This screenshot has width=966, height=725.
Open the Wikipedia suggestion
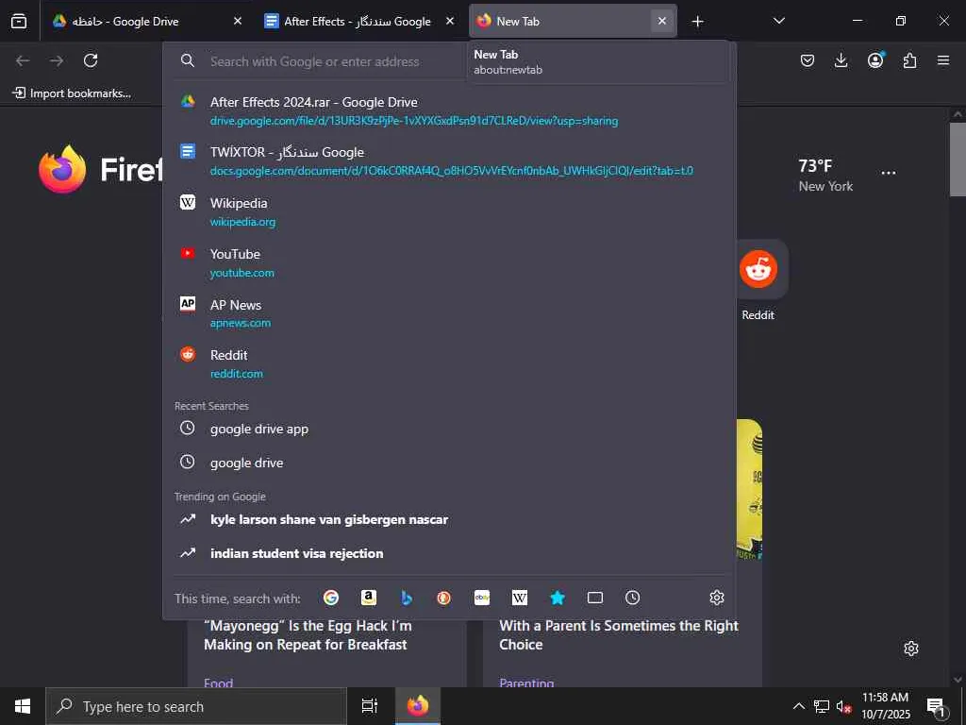pos(450,211)
